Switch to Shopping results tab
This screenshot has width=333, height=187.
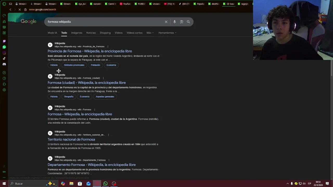[105, 33]
